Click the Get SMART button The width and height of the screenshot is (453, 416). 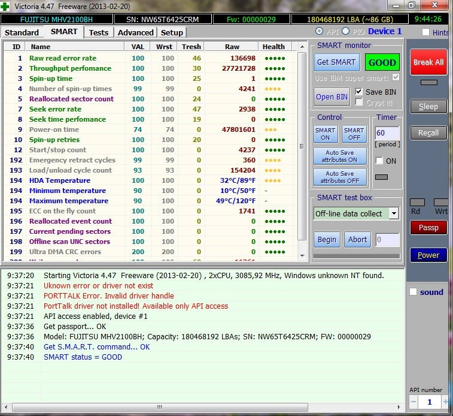(x=336, y=62)
